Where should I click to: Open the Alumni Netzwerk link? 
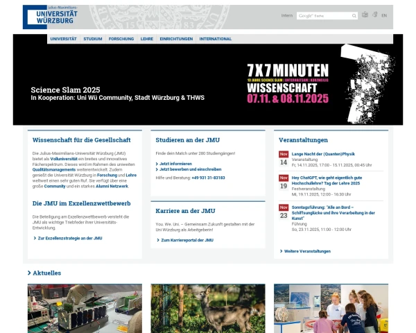point(112,186)
